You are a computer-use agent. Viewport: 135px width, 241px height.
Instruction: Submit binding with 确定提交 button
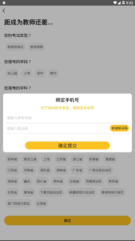tap(68, 145)
